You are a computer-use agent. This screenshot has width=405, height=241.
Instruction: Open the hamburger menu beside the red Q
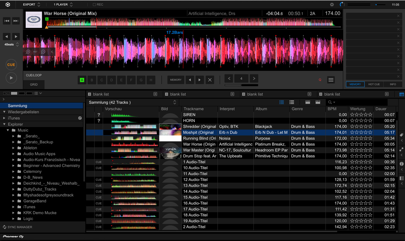coord(331,80)
